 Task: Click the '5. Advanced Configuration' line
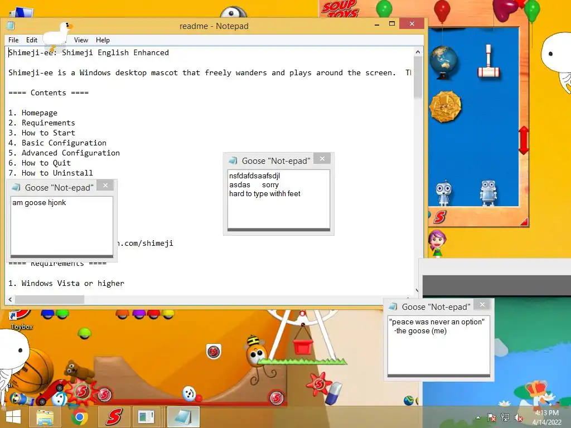[64, 153]
